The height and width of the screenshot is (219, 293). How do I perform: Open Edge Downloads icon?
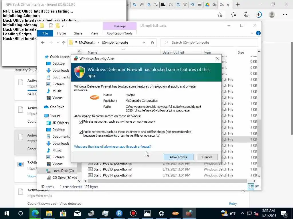pyautogui.click(x=259, y=15)
